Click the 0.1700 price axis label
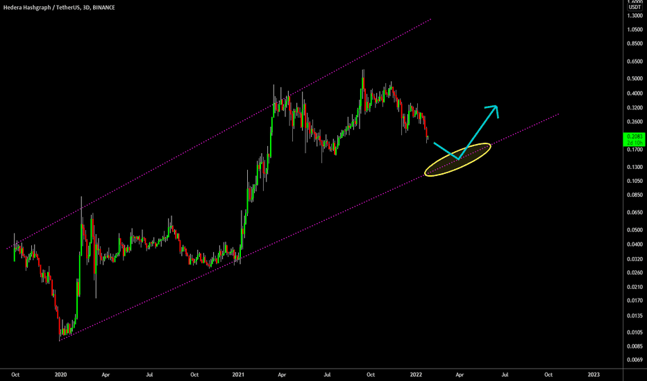Viewport: 647px width, 381px height. click(635, 150)
